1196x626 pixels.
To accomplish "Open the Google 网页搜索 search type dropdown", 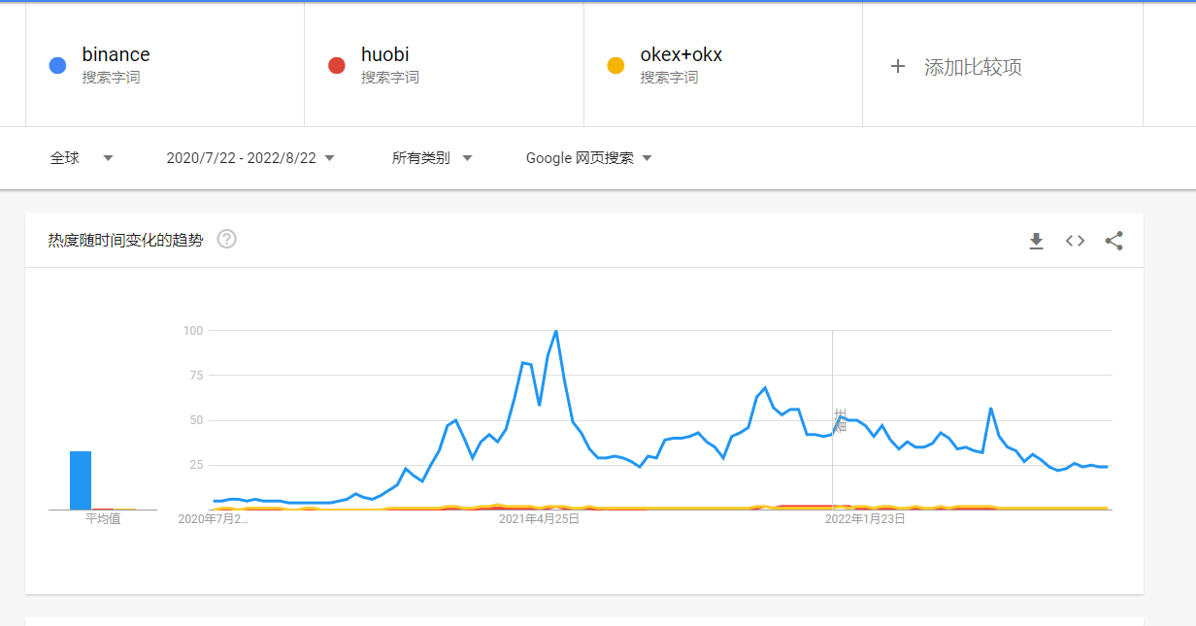I will pyautogui.click(x=589, y=158).
